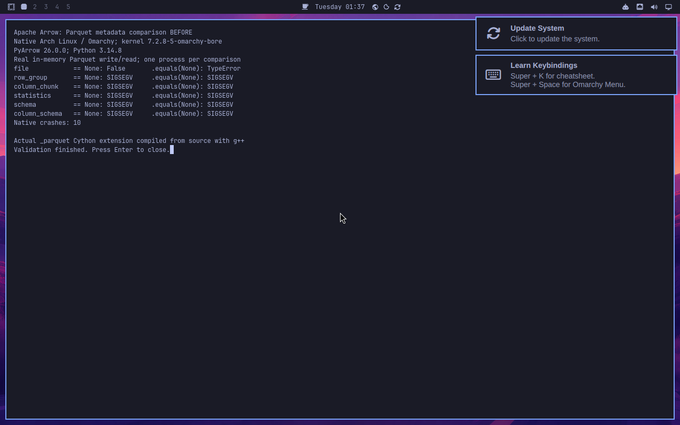Select the active workspace 1 indicator
Screen dimensions: 680x425
click(x=24, y=7)
